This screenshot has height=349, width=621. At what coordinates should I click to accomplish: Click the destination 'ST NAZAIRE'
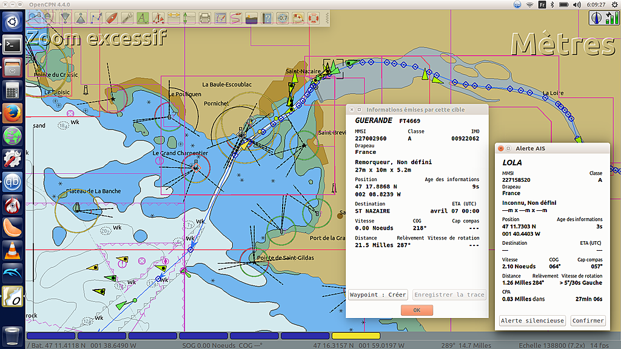(372, 211)
